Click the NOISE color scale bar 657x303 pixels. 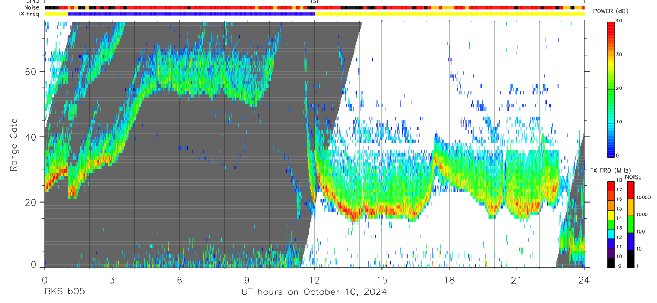tap(630, 224)
